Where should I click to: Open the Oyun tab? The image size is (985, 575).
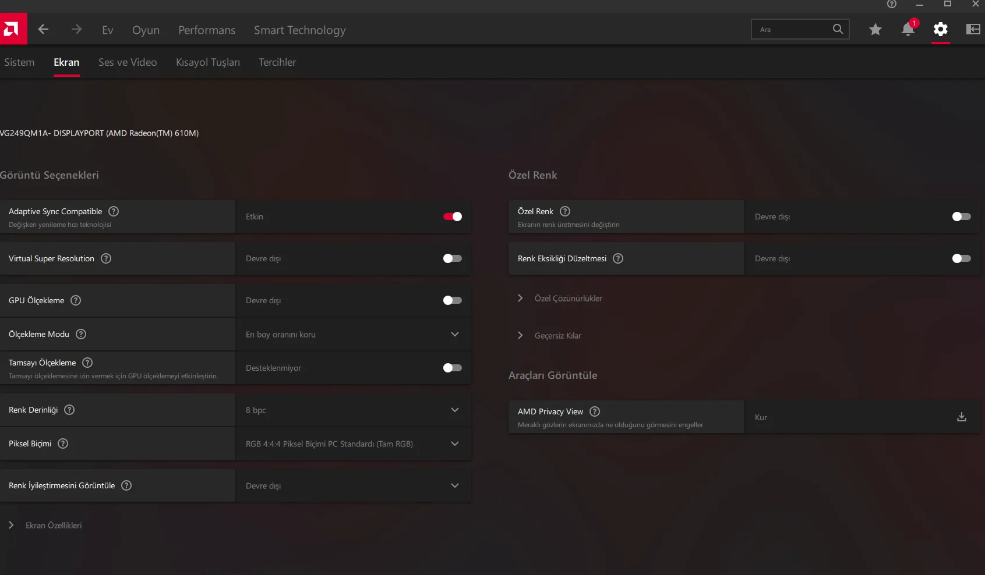[146, 30]
